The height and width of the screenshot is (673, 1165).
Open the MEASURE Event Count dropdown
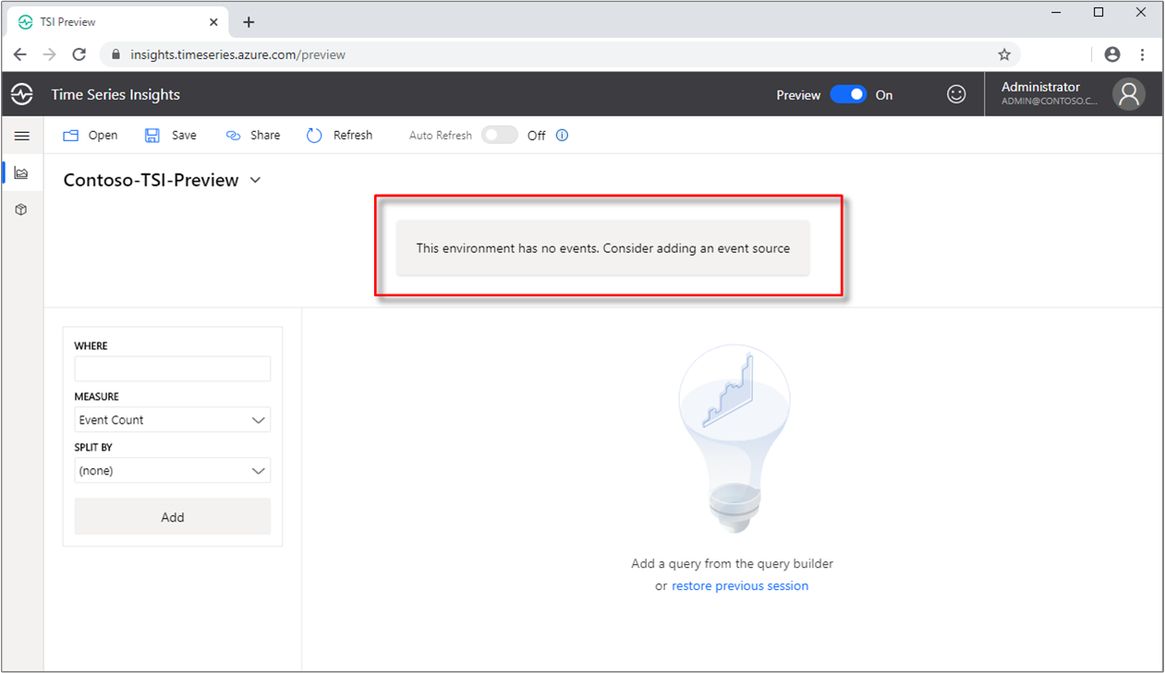(173, 420)
